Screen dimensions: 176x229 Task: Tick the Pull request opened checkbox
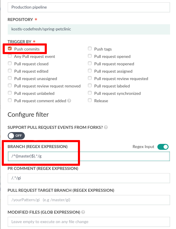pos(90,56)
